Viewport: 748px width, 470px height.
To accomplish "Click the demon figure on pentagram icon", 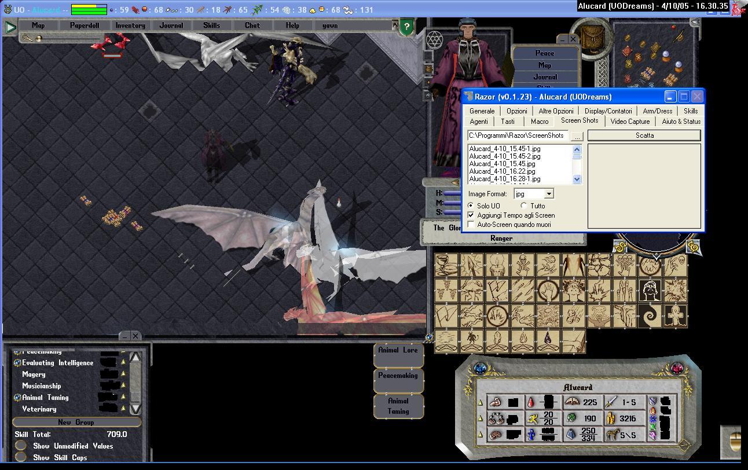I will [x=472, y=341].
